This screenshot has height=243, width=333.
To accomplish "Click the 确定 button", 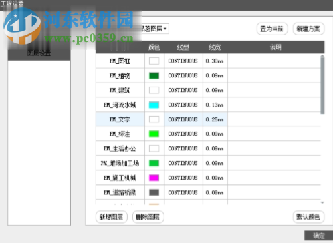I will pyautogui.click(x=319, y=236).
